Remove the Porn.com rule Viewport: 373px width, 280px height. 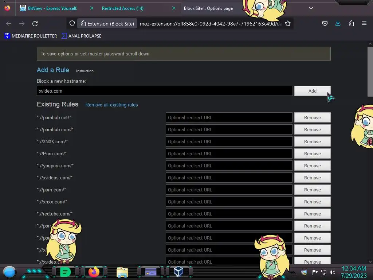[x=312, y=153]
